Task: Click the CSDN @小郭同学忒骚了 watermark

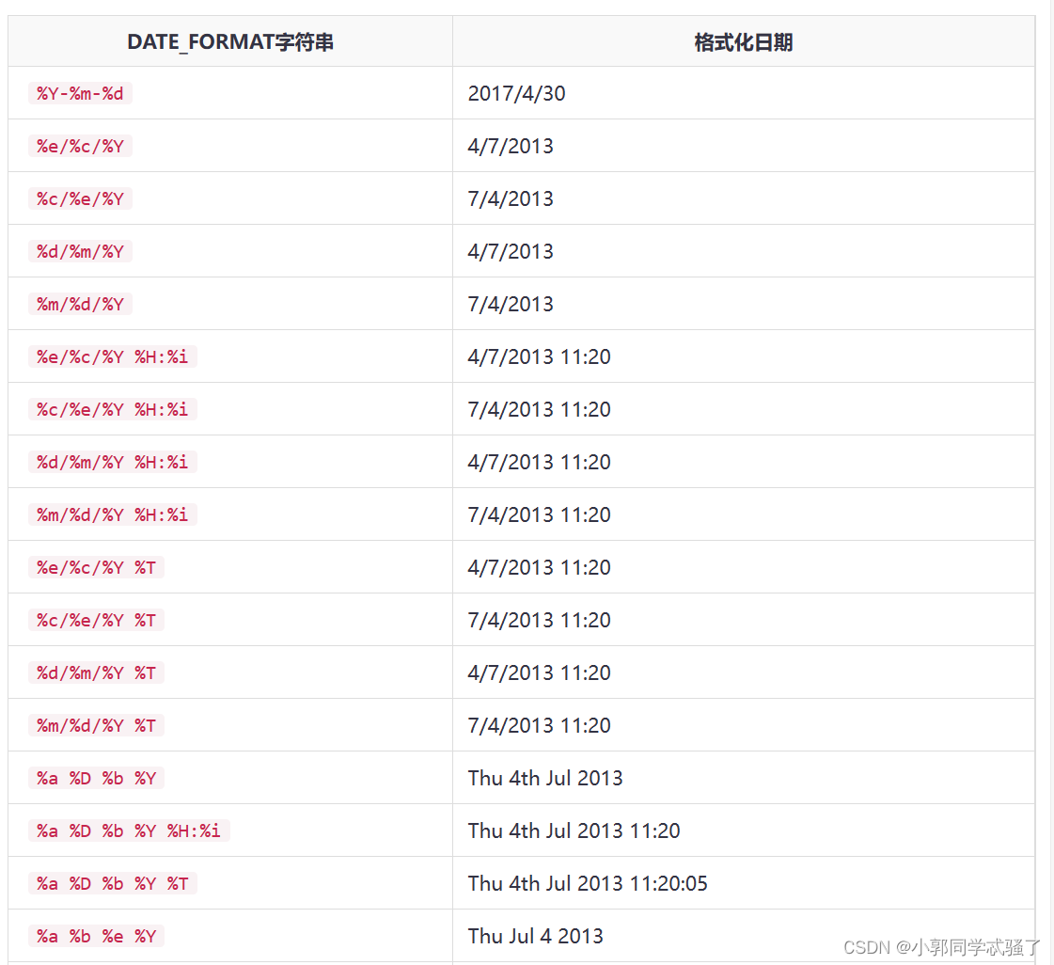Action: pyautogui.click(x=942, y=947)
